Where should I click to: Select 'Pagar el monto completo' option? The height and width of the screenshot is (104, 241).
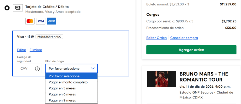point(71,82)
